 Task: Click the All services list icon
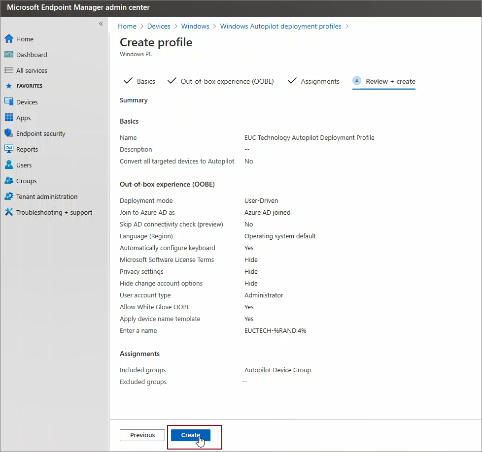click(9, 70)
